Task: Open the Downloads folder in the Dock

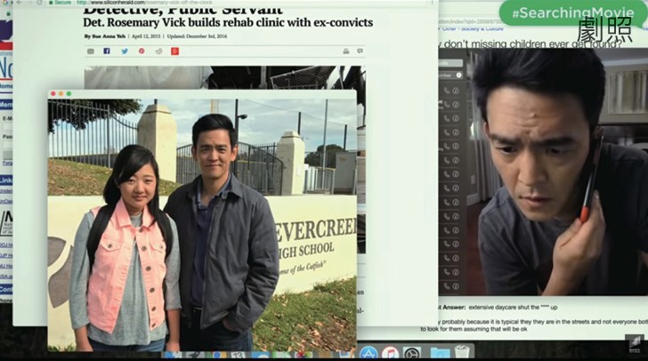Action: click(440, 354)
